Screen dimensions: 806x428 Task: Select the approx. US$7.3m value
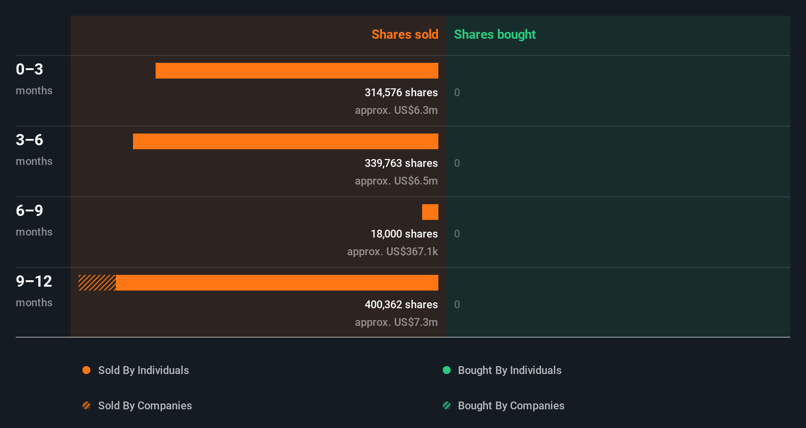396,322
